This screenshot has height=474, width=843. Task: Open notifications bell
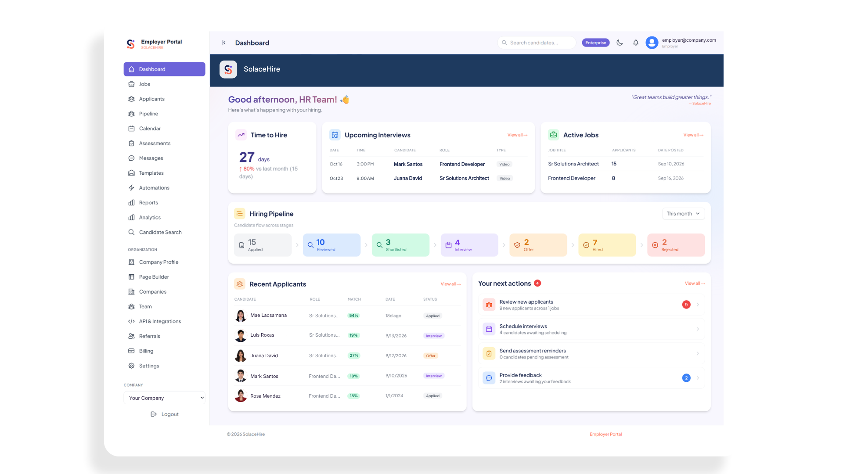[635, 43]
